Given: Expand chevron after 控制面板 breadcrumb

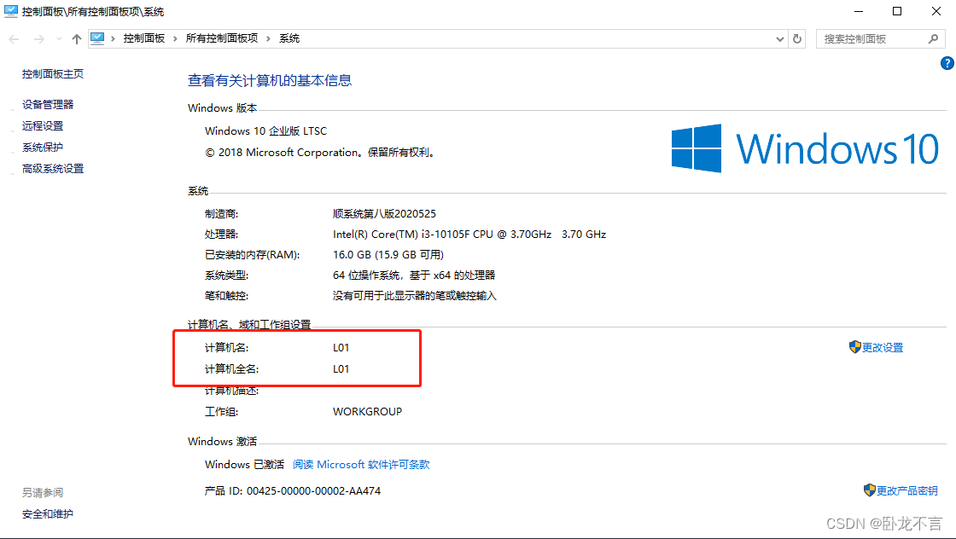Looking at the screenshot, I should [175, 38].
